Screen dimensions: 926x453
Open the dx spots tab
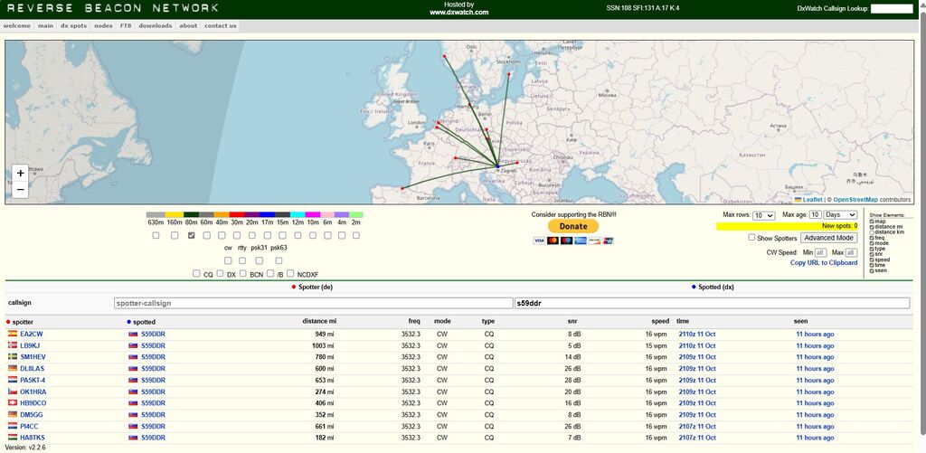(x=73, y=26)
